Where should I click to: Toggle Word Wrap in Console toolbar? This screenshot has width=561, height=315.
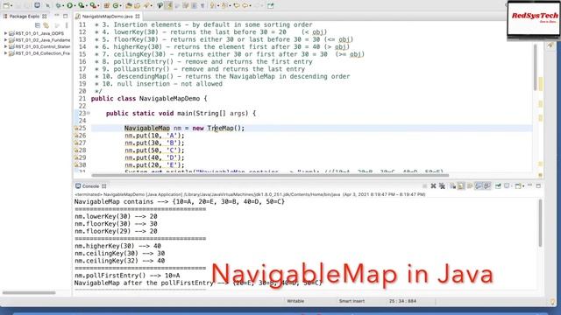470,186
